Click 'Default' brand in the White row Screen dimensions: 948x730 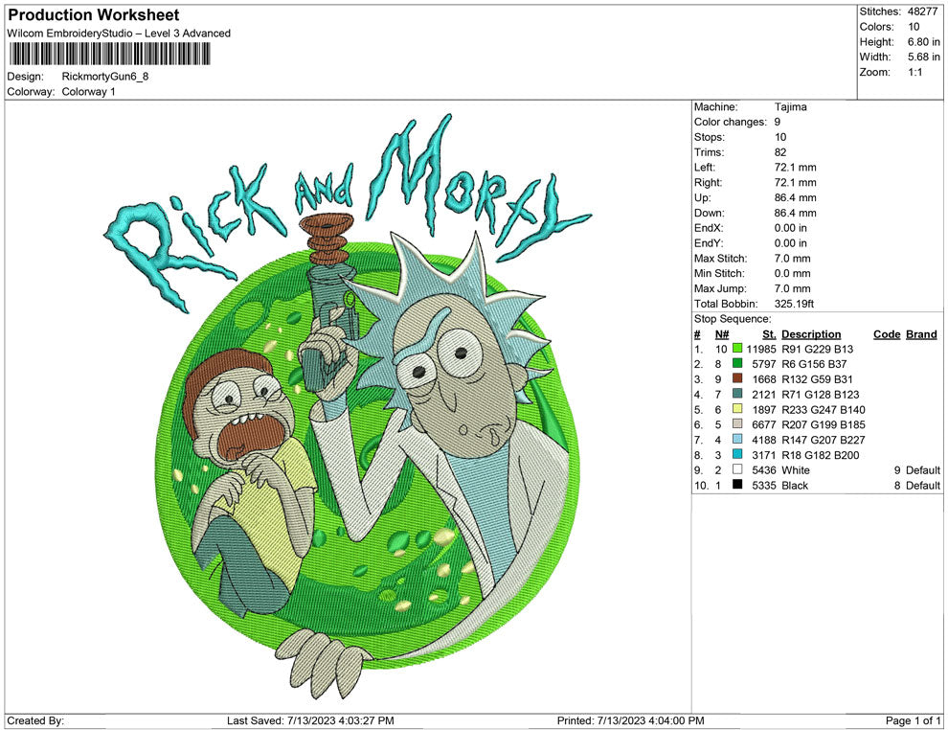[x=923, y=470]
